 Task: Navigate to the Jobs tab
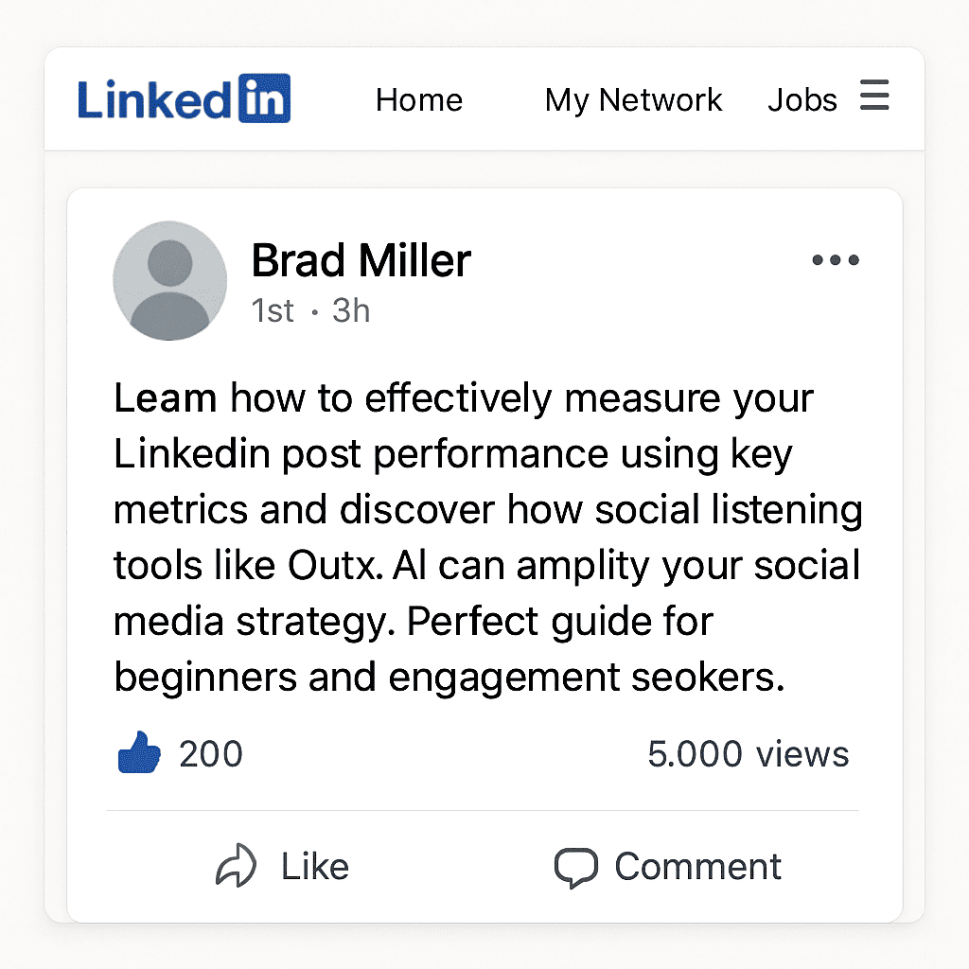(x=802, y=99)
